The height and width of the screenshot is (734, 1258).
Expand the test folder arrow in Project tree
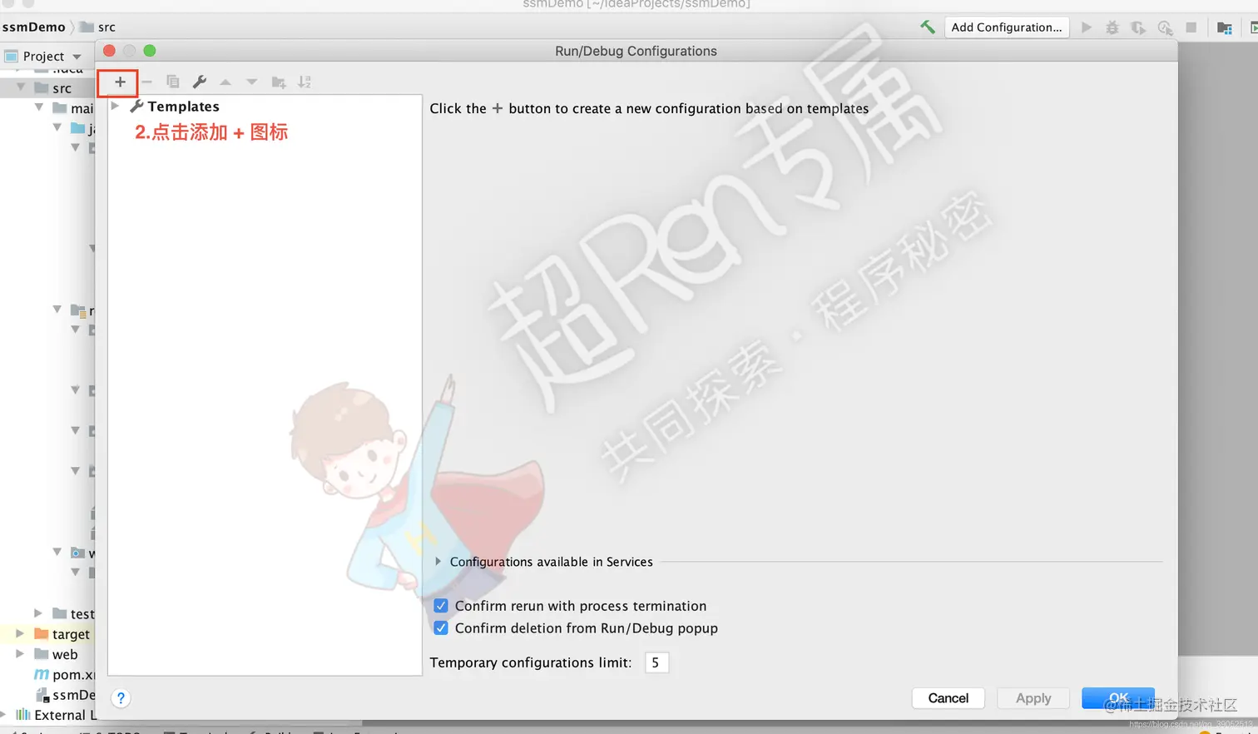[x=38, y=613]
